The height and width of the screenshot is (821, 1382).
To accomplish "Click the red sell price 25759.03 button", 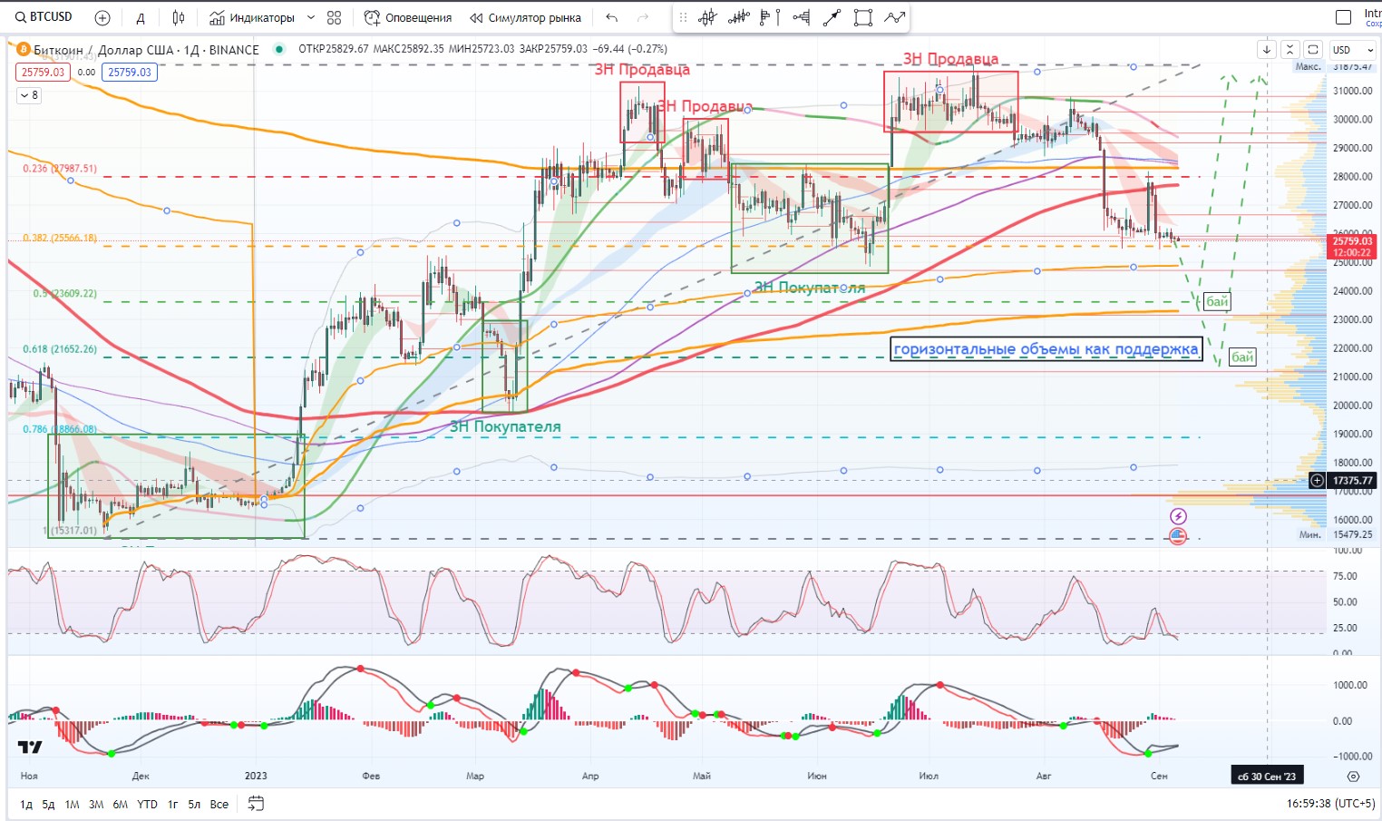I will click(x=43, y=73).
